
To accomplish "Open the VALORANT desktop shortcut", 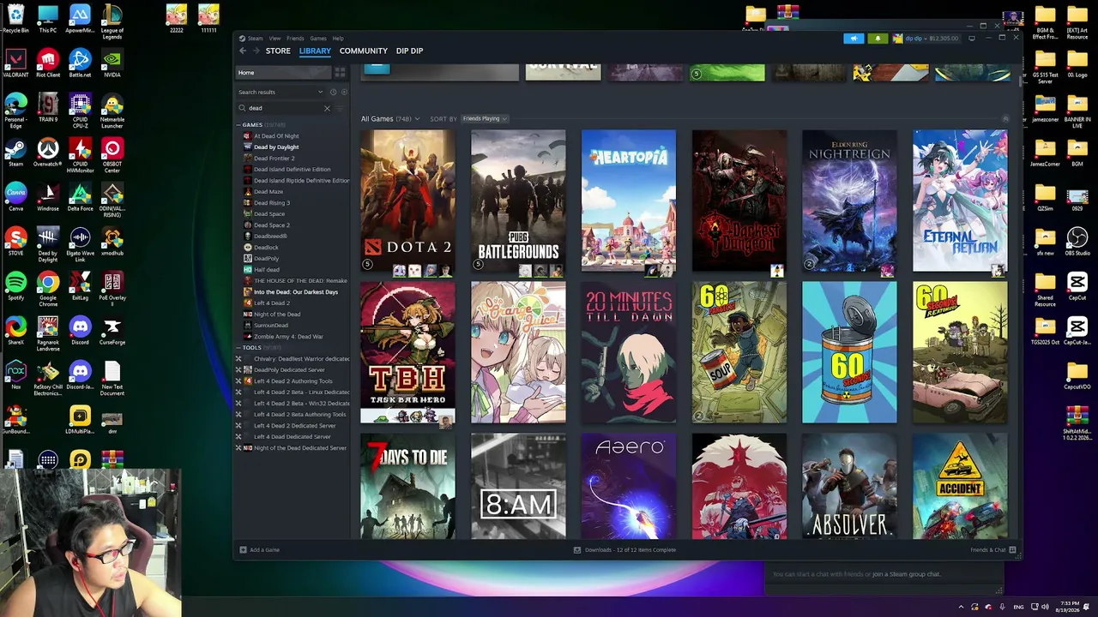I will 15,63.
